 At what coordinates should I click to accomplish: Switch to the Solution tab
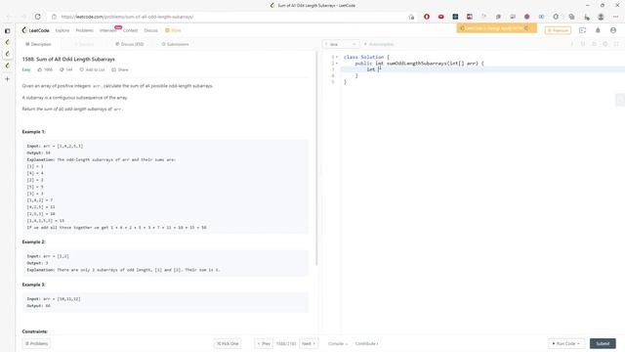[x=84, y=44]
